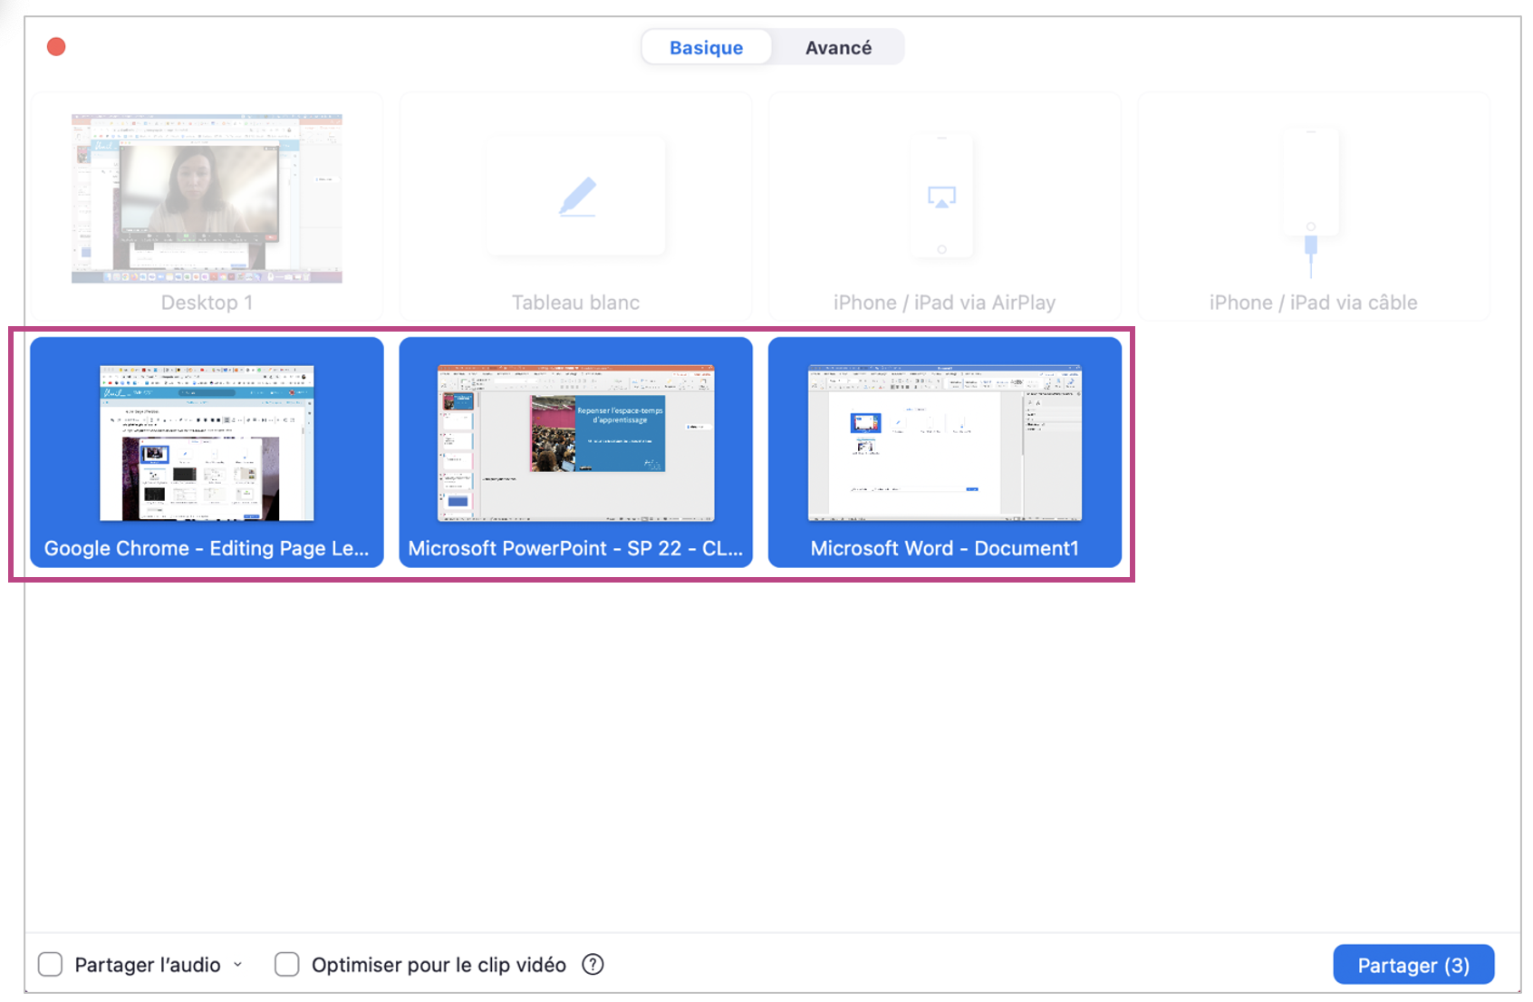Deselect the Microsoft PowerPoint window thumbnail
This screenshot has height=1002, width=1533.
(575, 444)
